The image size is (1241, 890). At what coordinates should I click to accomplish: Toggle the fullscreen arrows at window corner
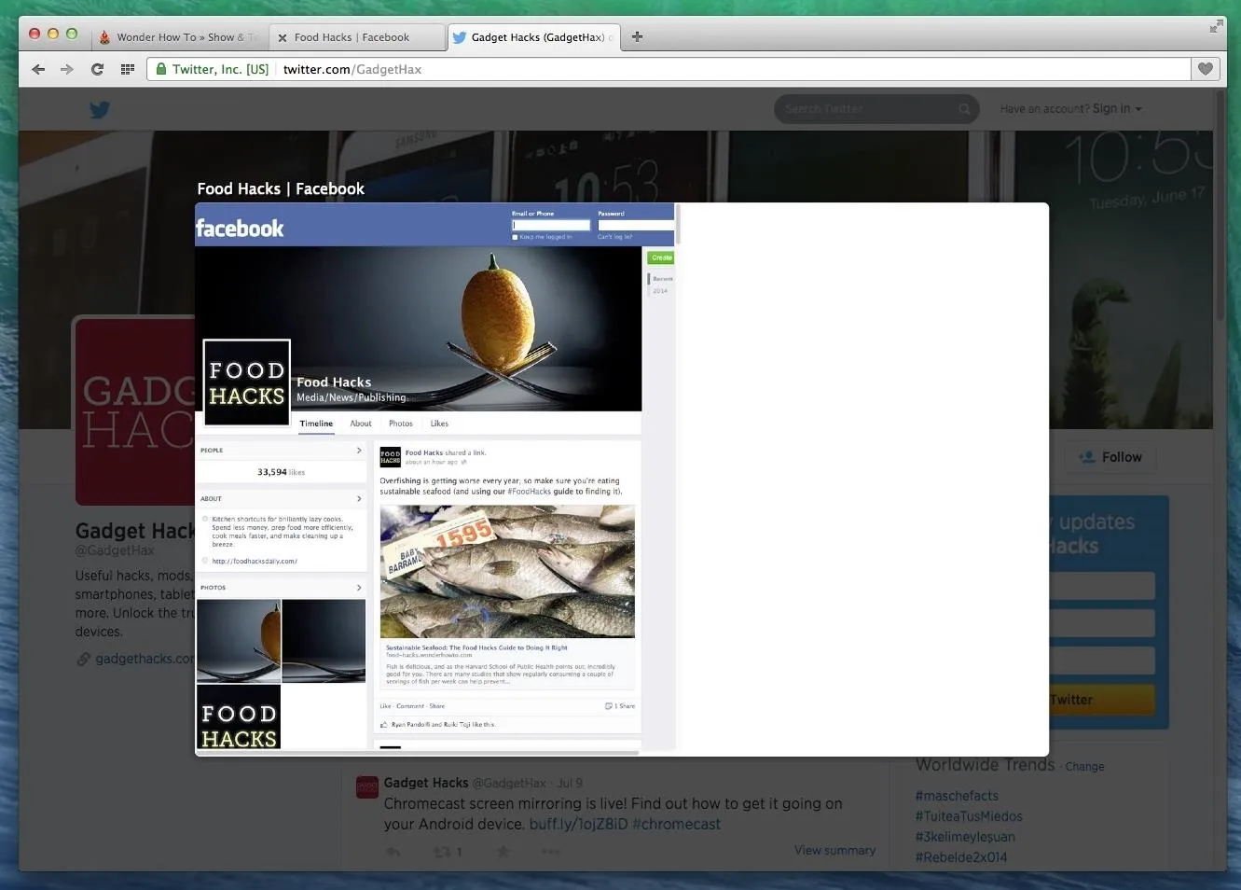pos(1216,26)
